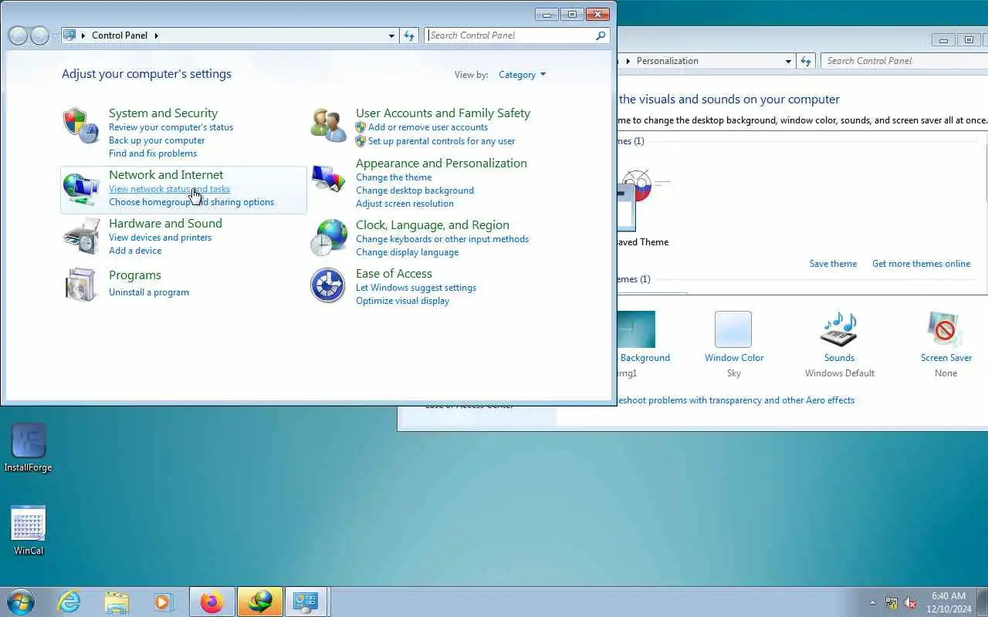
Task: Open the Screen Saver icon
Action: tap(946, 329)
